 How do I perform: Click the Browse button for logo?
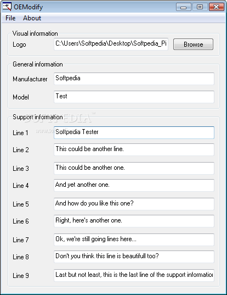click(x=193, y=44)
